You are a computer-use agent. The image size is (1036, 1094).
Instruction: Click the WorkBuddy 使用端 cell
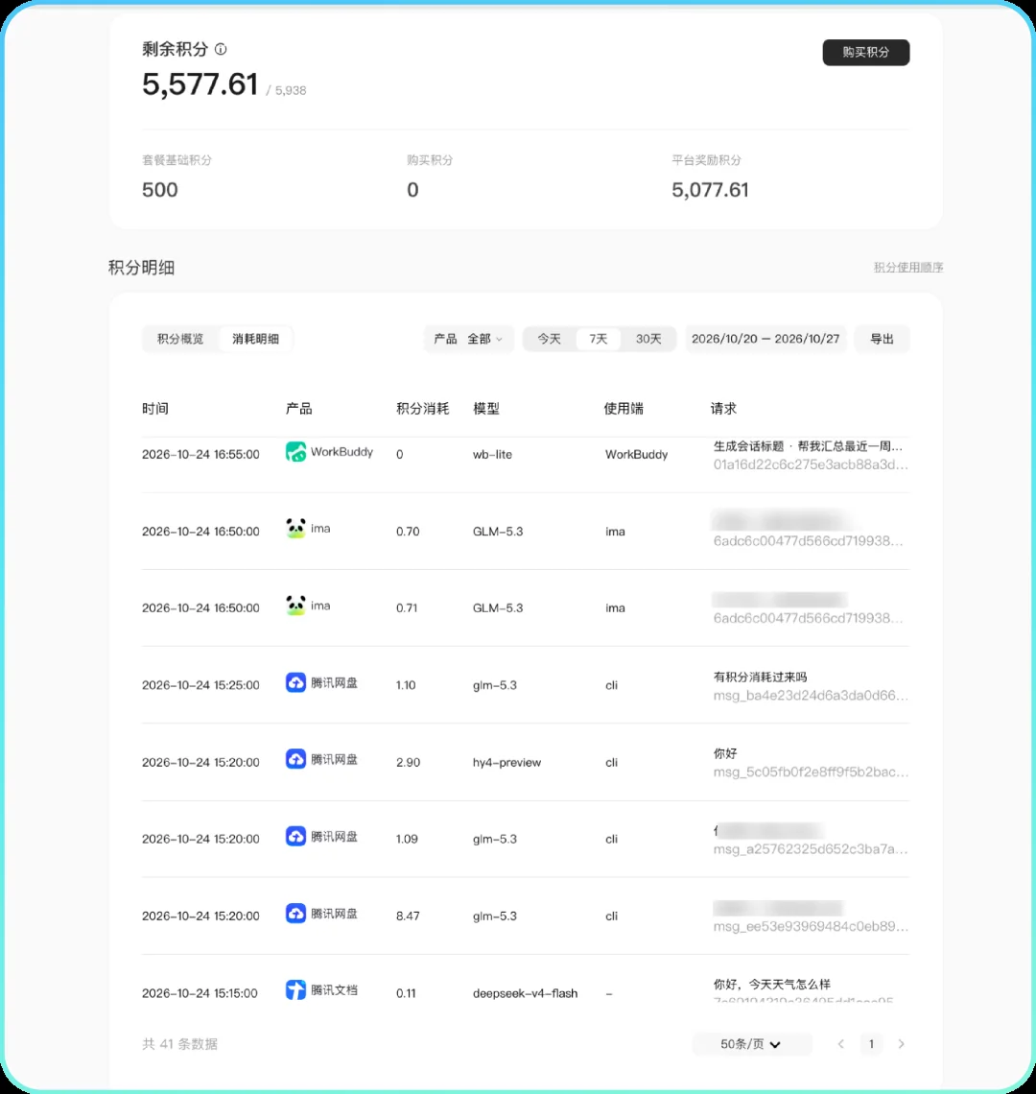tap(636, 454)
